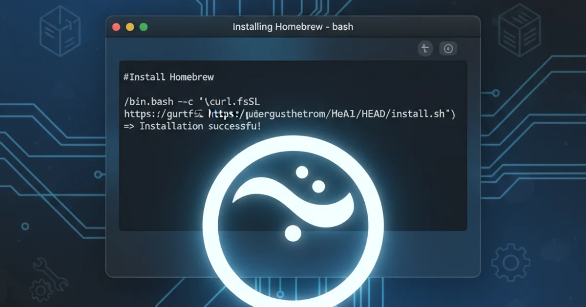Click the yellow minimize button
This screenshot has height=307, width=586.
[129, 27]
